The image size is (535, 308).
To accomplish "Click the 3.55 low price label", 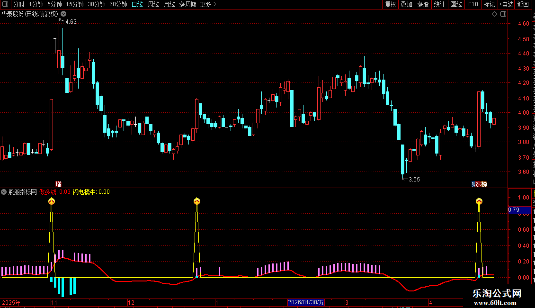I will (x=414, y=179).
